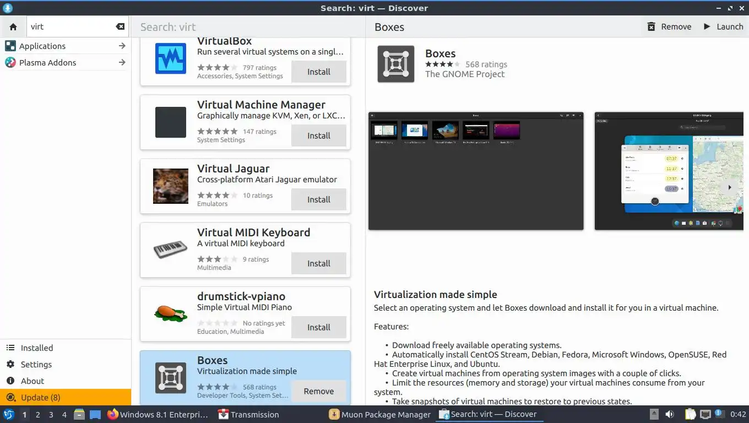Install Virtual Machine Manager
Screen dimensions: 749x423
(x=319, y=135)
